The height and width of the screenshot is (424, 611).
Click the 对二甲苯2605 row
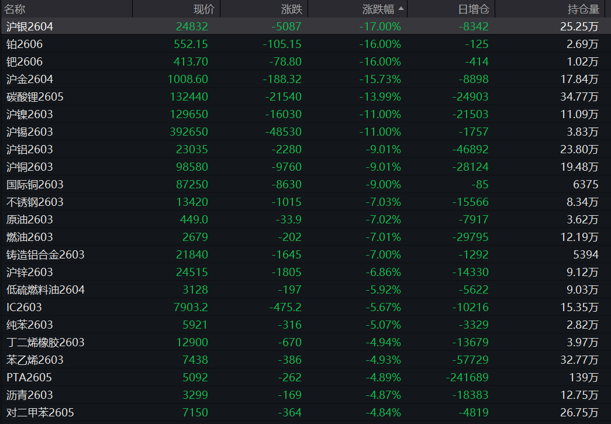pyautogui.click(x=40, y=412)
